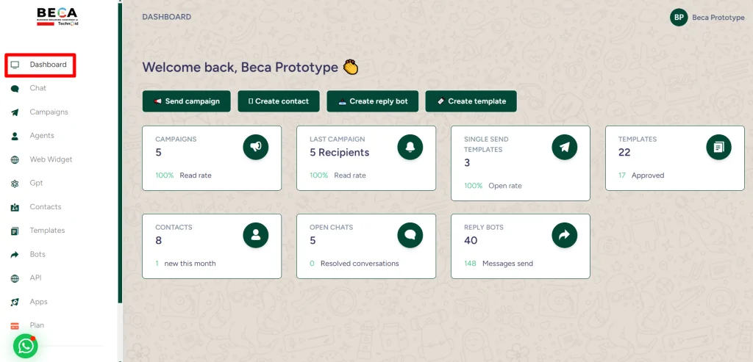Click the Create reply bot button

(x=372, y=101)
